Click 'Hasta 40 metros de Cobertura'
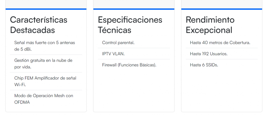Viewport: 264px width, 115px height. [x=220, y=43]
